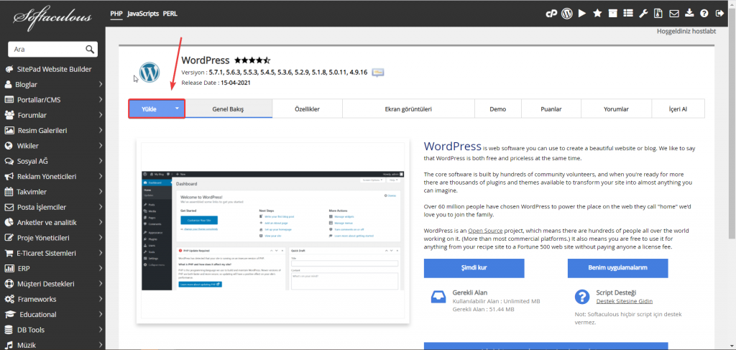Select the Ekran görüntüleri tab

(408, 109)
